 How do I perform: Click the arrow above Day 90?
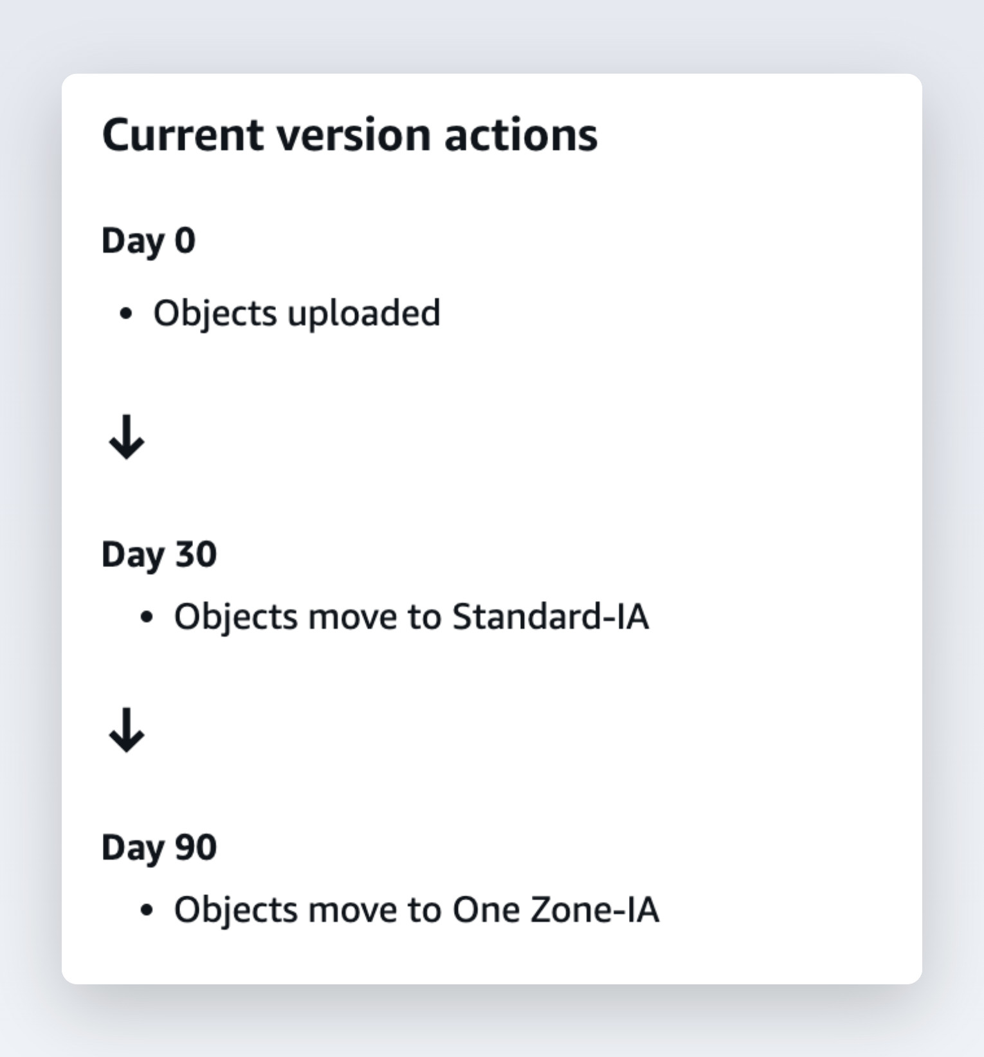[x=127, y=730]
